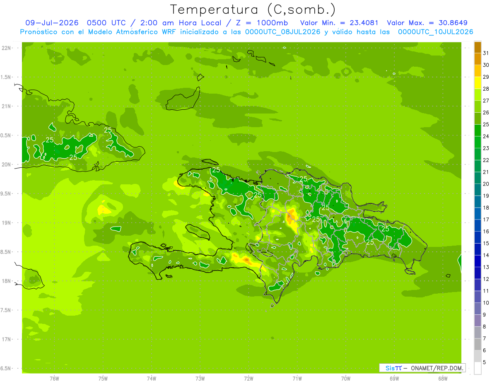Click the 69W longitude axis label
Viewport: 497px width, 384px height.
394,378
